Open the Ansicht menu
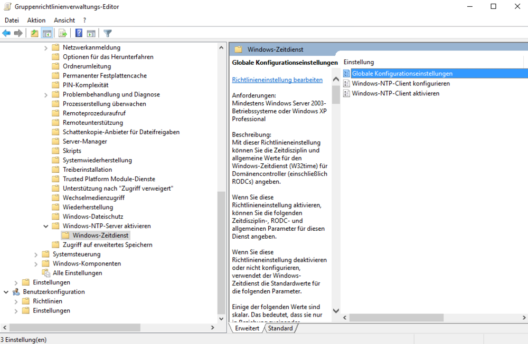The height and width of the screenshot is (344, 528). (64, 20)
